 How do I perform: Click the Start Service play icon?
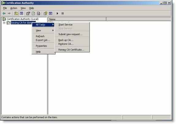[x=57, y=14]
